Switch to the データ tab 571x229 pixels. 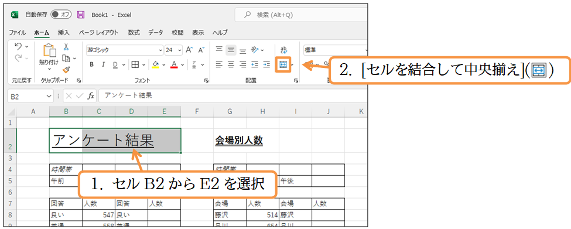click(156, 32)
